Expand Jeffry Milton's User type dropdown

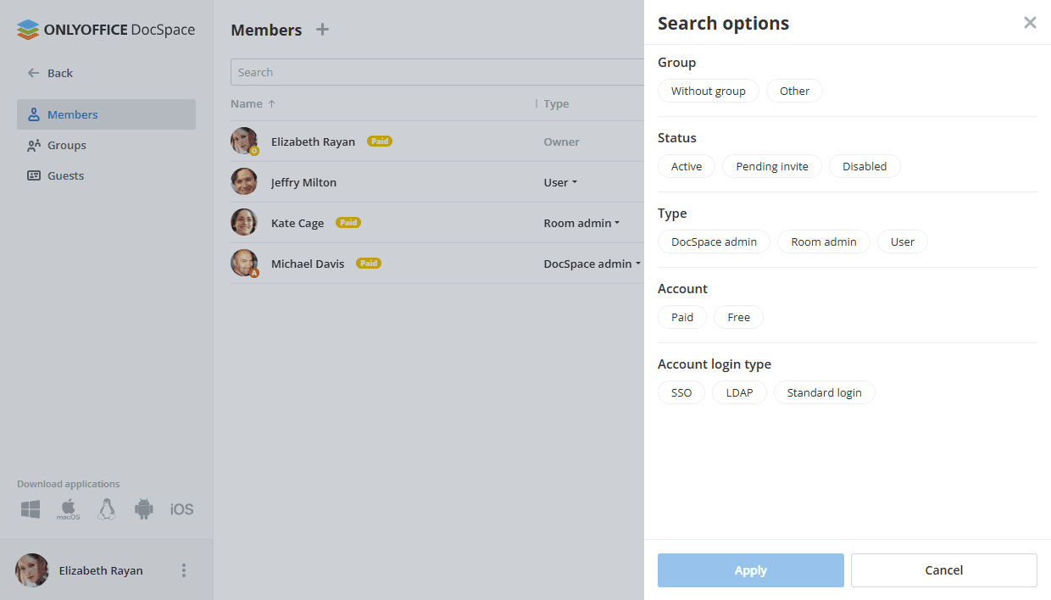click(560, 182)
